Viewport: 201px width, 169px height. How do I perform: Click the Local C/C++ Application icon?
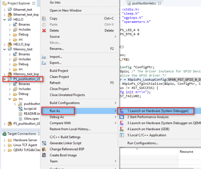122,135
